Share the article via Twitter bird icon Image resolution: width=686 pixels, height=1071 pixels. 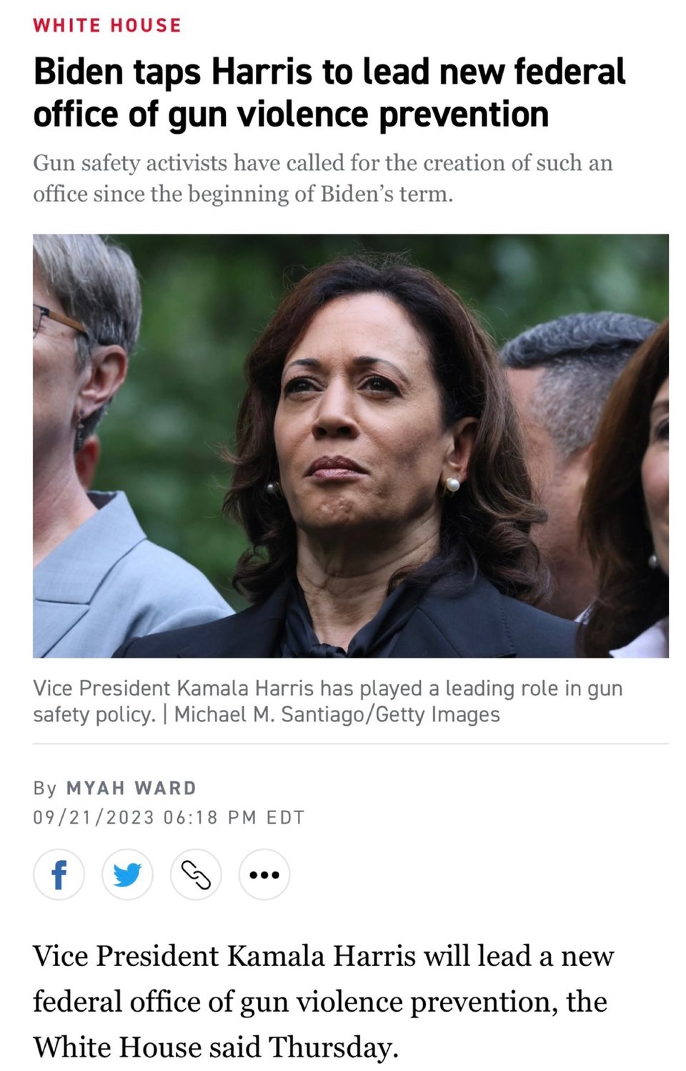(x=127, y=874)
